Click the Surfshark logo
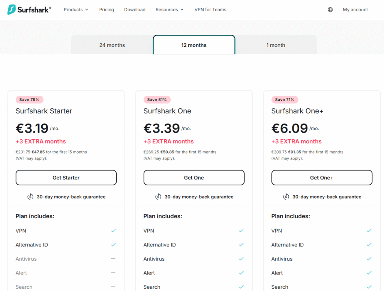Viewport: 384px width, 291px height. click(x=29, y=9)
